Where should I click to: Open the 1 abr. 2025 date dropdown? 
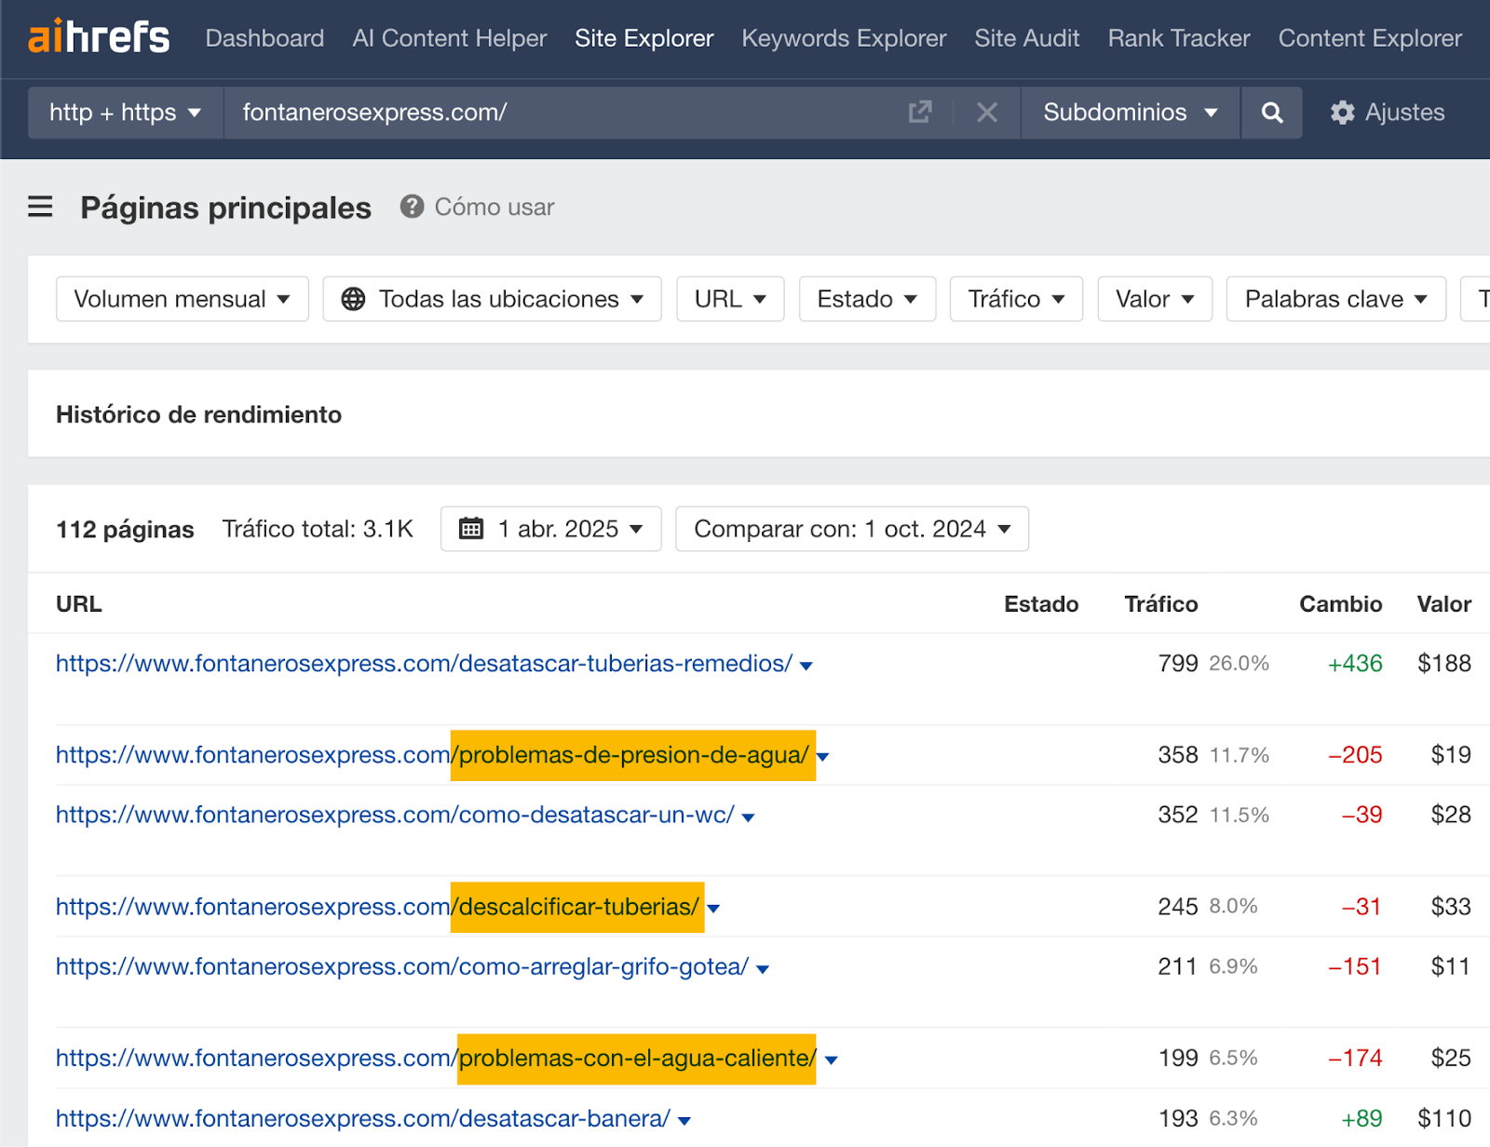[551, 529]
